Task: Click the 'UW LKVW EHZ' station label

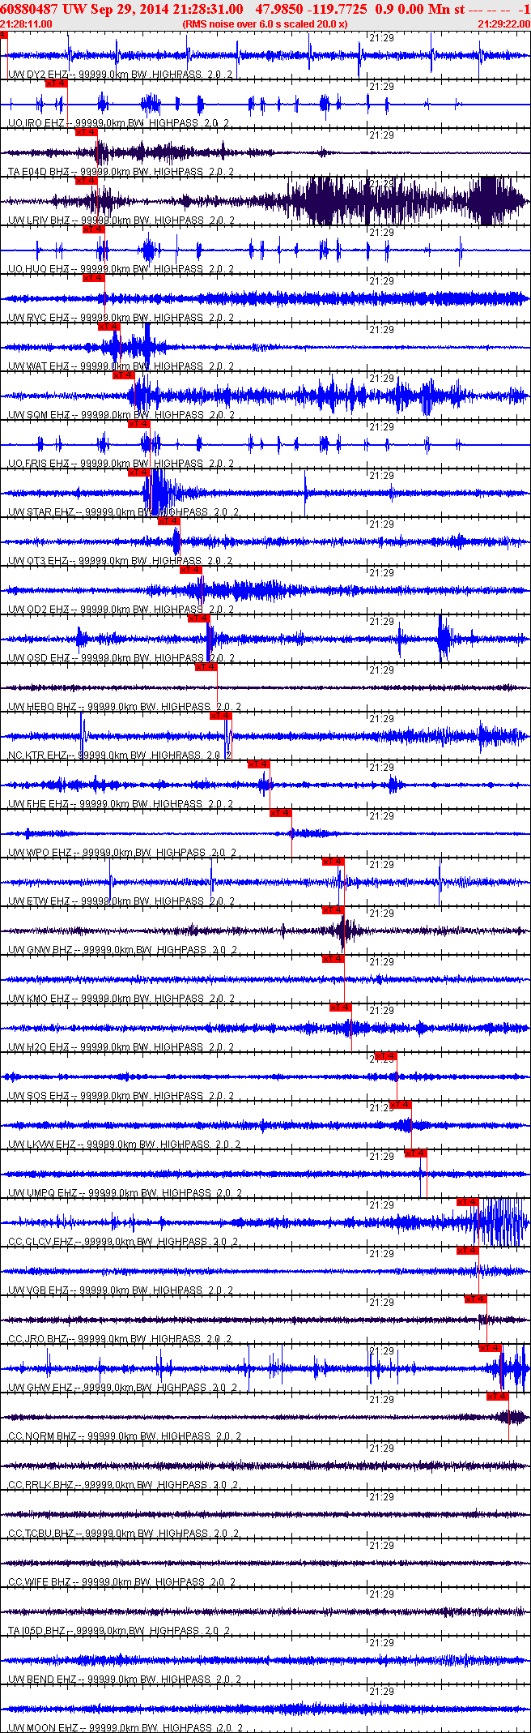Action: coord(42,1145)
